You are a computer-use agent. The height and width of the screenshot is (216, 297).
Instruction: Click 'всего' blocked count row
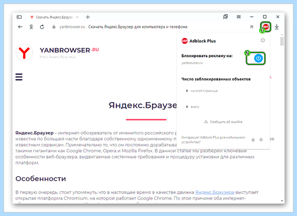pyautogui.click(x=193, y=107)
